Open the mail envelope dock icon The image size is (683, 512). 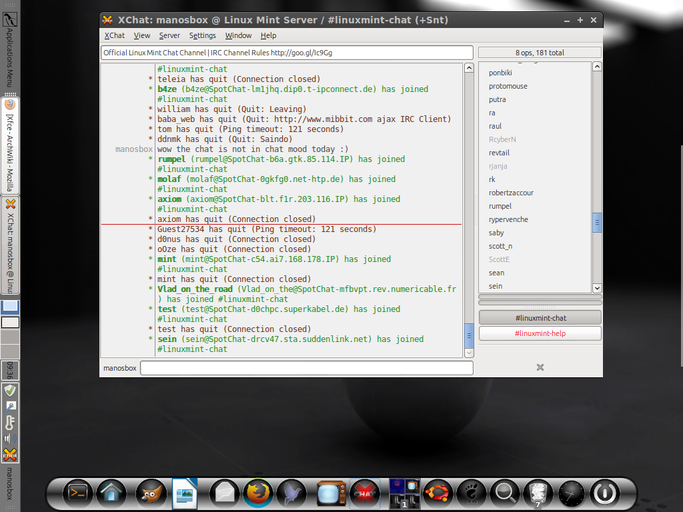coord(225,494)
